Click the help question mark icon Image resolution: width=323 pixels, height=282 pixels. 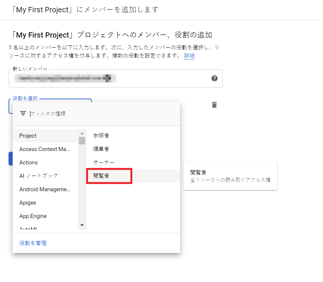tap(214, 78)
